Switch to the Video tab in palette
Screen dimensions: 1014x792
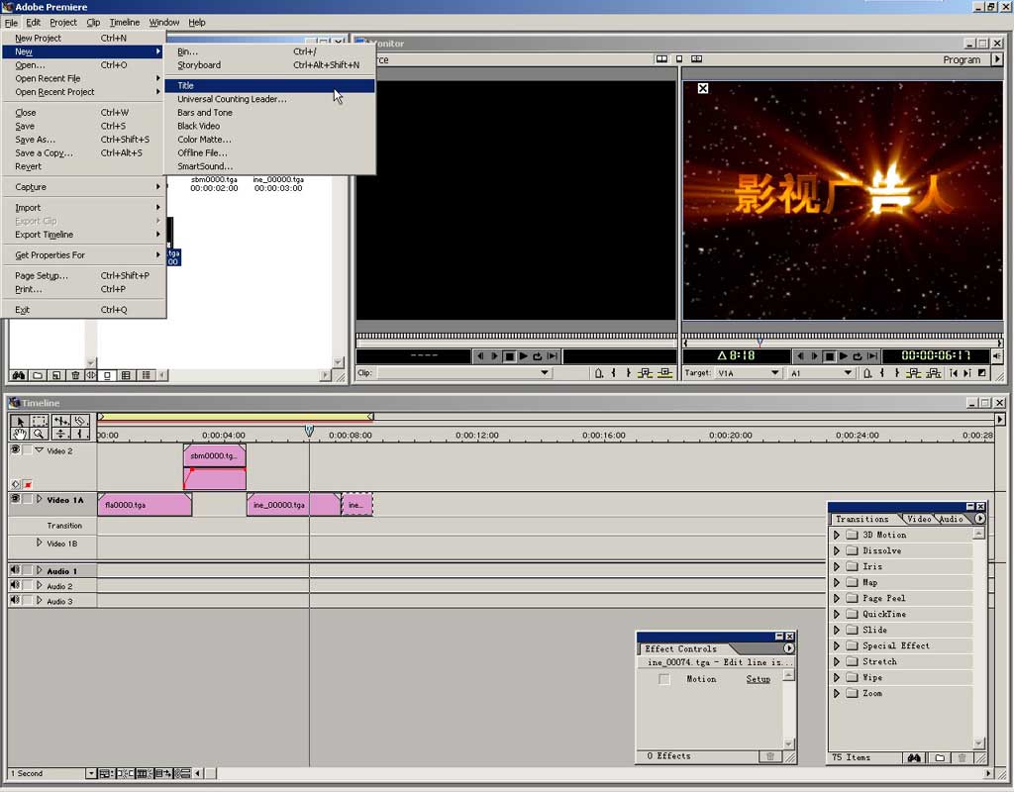click(919, 519)
